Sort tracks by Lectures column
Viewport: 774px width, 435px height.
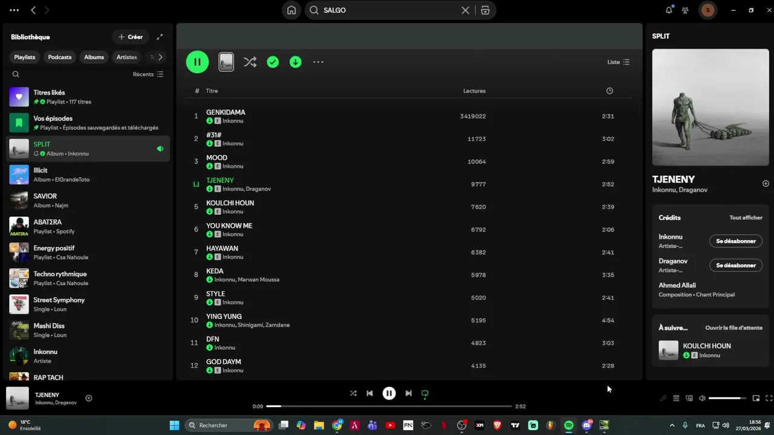tap(474, 91)
